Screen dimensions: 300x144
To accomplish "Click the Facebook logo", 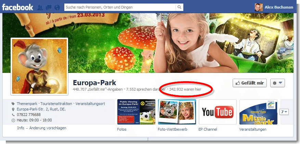I will [x=17, y=7].
